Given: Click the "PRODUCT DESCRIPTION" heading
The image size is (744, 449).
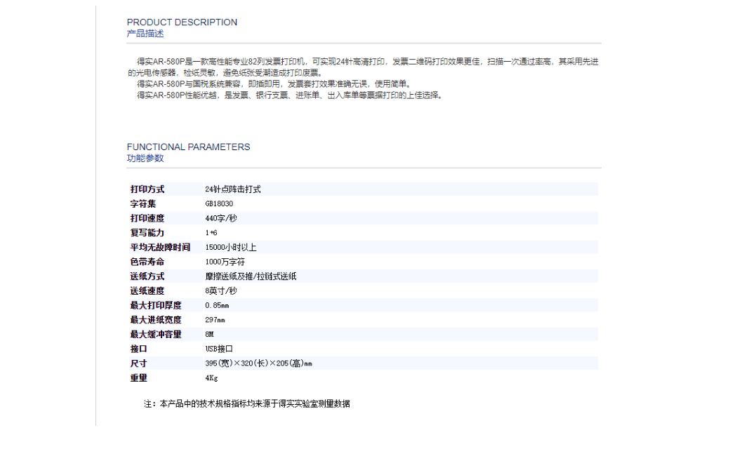Looking at the screenshot, I should click(182, 22).
